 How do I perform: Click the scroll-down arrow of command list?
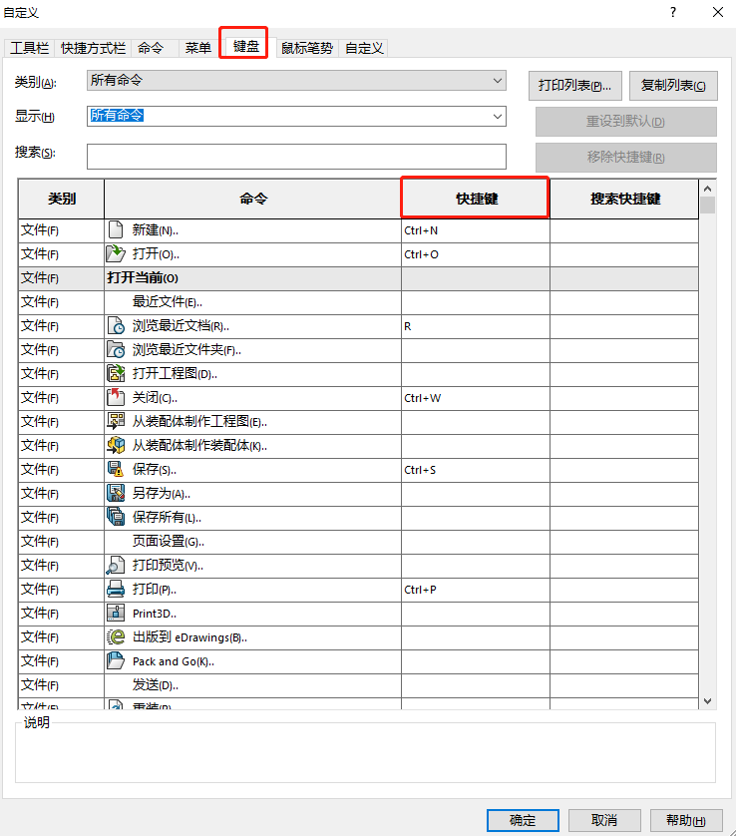point(708,701)
